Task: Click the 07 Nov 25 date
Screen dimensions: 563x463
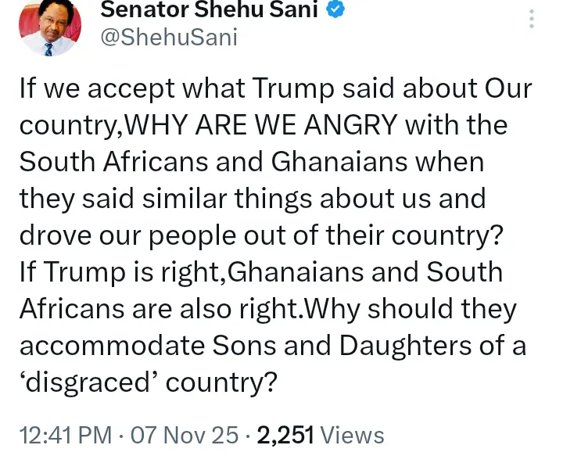Action: tap(185, 434)
